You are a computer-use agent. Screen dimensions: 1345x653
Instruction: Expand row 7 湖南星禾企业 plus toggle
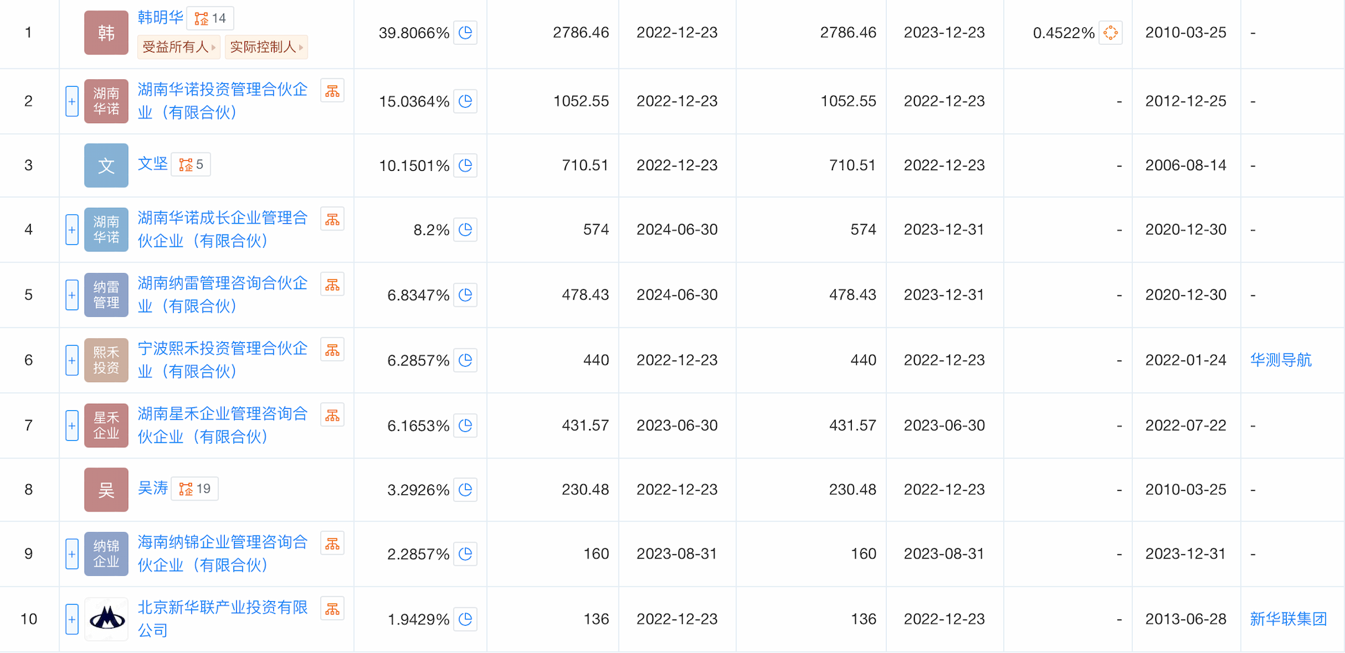tap(71, 425)
